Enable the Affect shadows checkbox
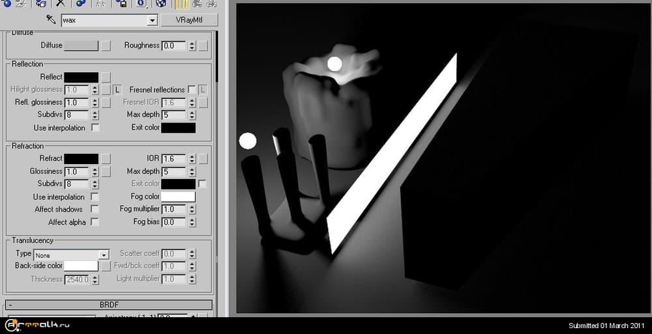 point(95,209)
